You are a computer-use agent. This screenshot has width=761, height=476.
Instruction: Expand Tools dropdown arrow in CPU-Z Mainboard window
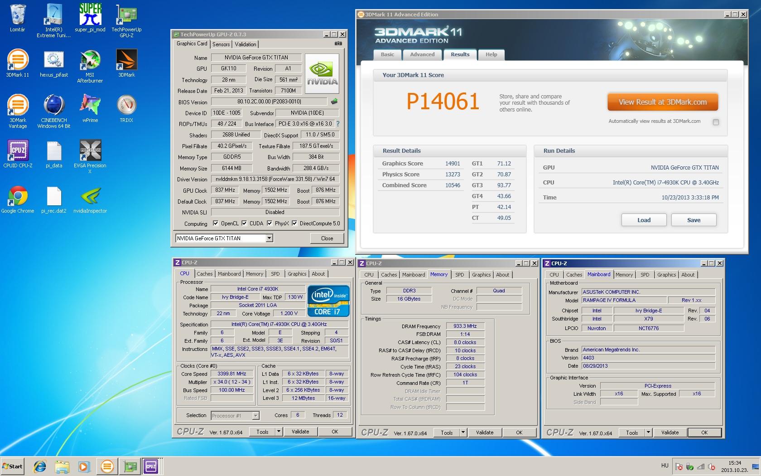point(648,432)
